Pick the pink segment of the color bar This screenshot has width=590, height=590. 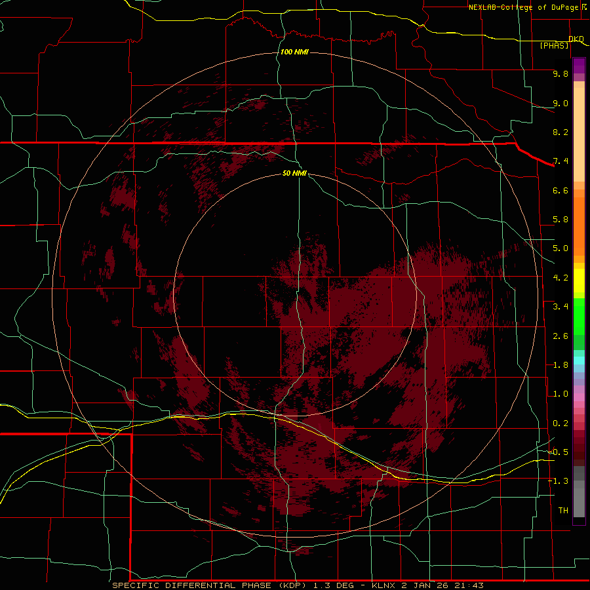(579, 397)
